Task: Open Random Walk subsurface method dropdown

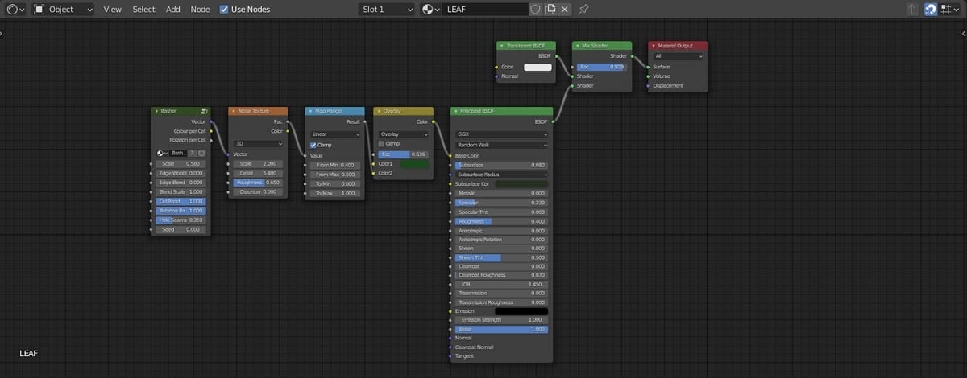Action: (501, 145)
